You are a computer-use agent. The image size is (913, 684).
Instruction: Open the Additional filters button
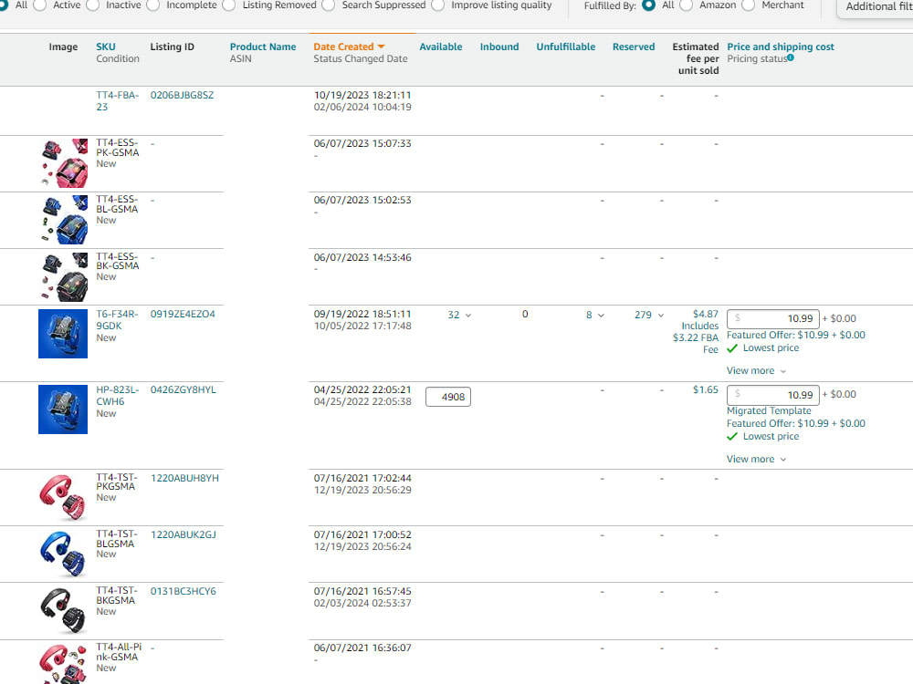click(x=876, y=7)
